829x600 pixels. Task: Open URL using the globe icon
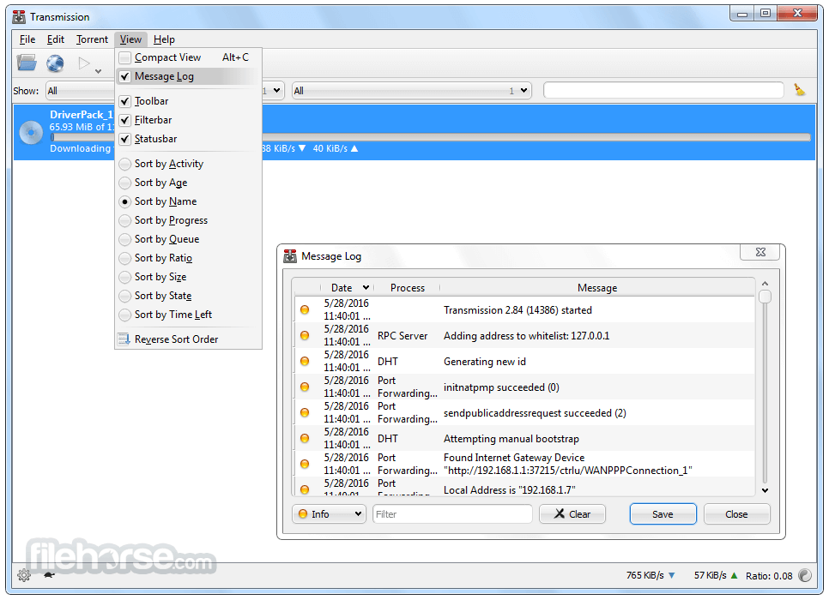55,63
